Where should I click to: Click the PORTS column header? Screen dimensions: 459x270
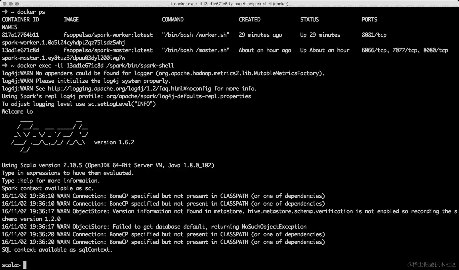point(369,19)
